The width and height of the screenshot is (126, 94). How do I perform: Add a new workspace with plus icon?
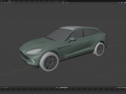coord(66,1)
